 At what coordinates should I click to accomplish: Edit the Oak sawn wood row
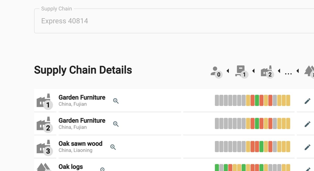click(x=307, y=147)
